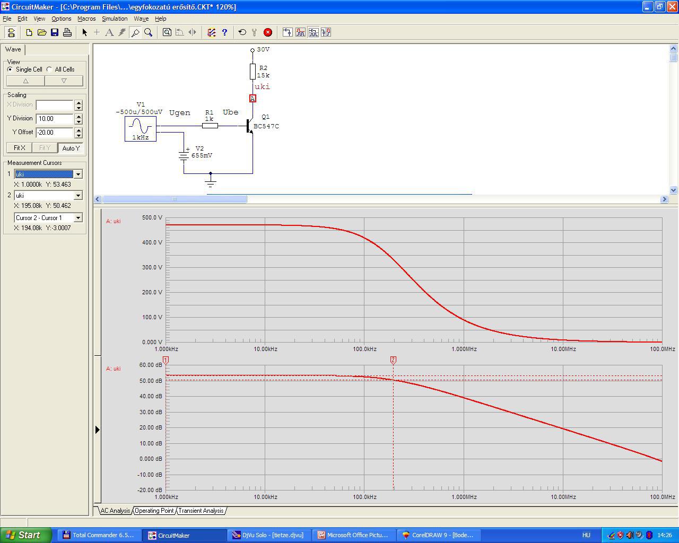
Task: Click the Y Division input field
Action: pyautogui.click(x=55, y=119)
